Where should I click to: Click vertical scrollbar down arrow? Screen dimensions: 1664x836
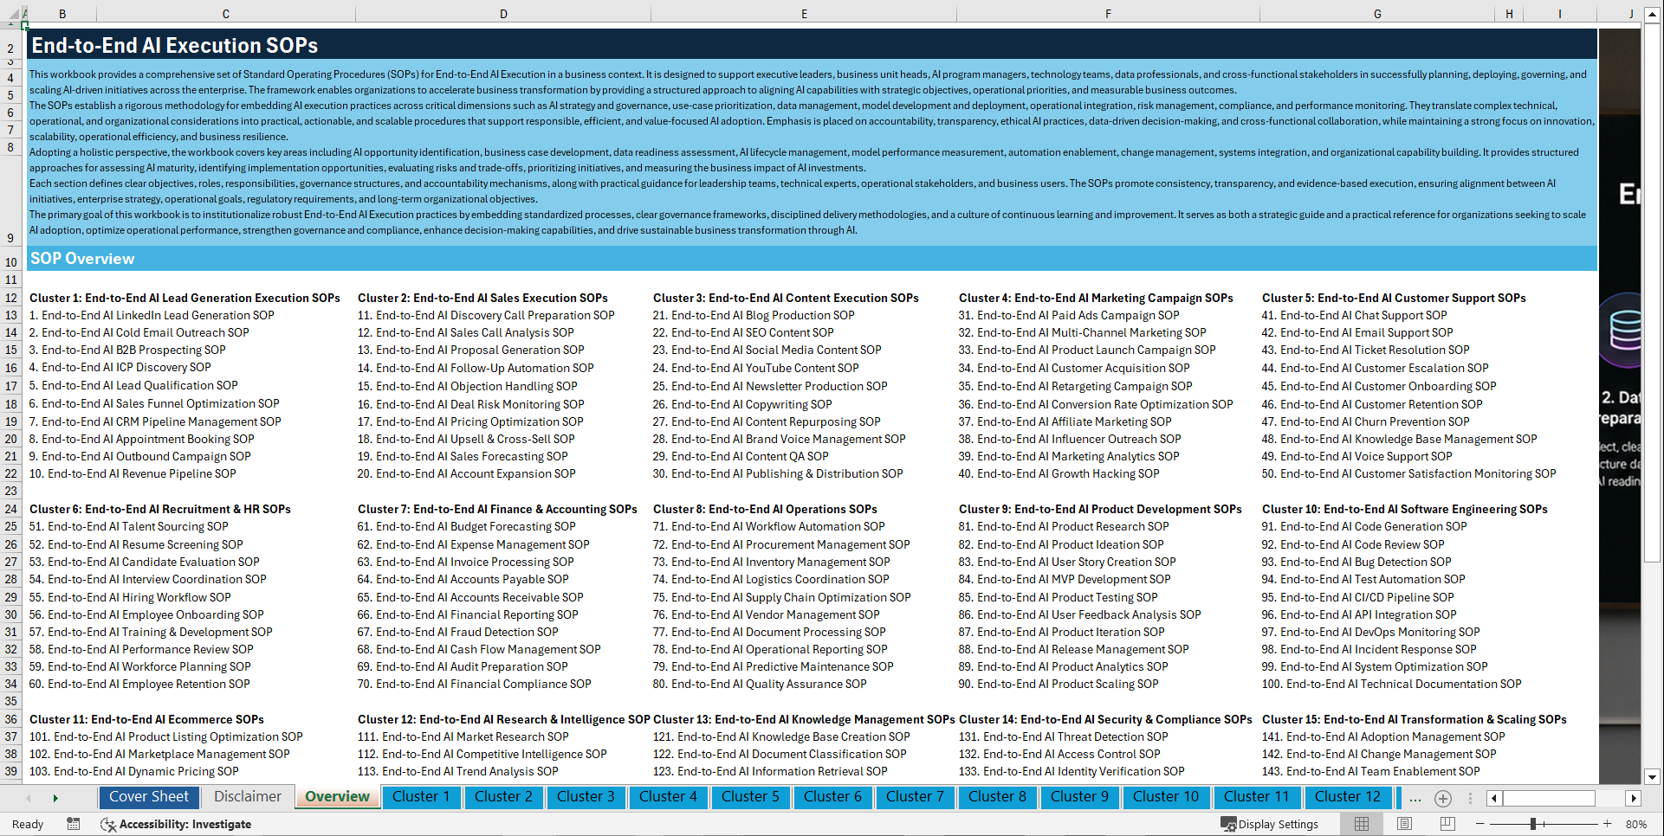pos(1652,777)
